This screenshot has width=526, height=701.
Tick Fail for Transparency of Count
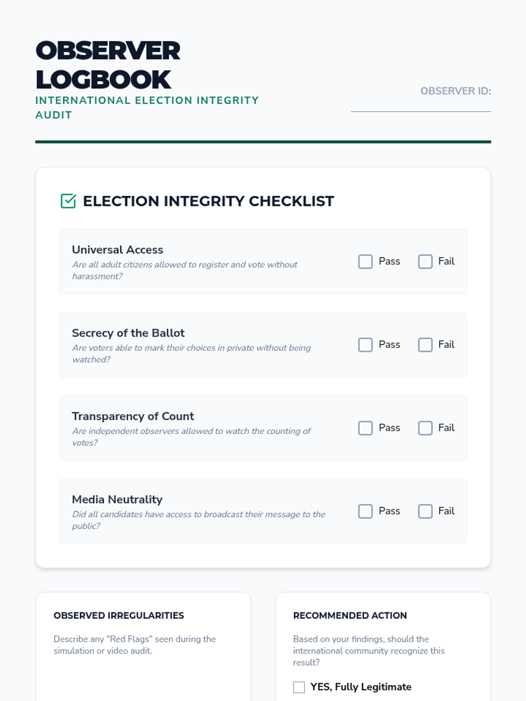[x=425, y=428]
